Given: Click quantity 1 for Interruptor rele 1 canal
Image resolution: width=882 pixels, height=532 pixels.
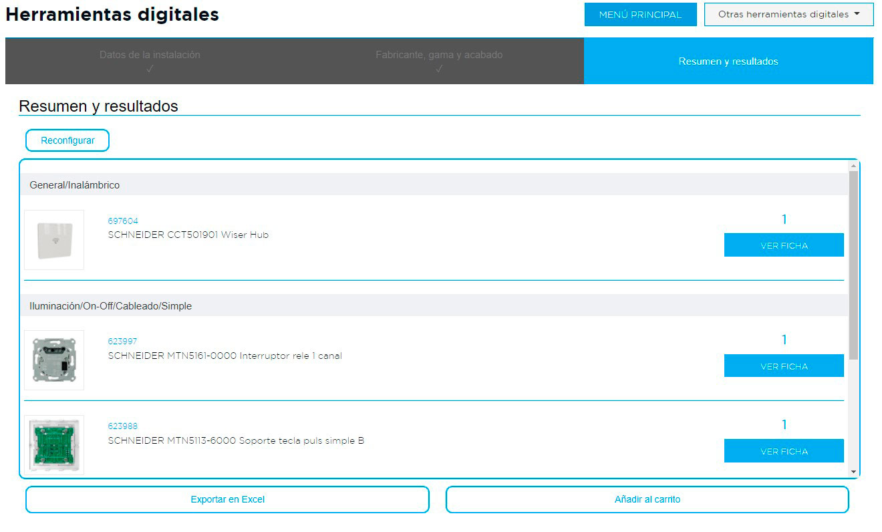Looking at the screenshot, I should point(784,340).
